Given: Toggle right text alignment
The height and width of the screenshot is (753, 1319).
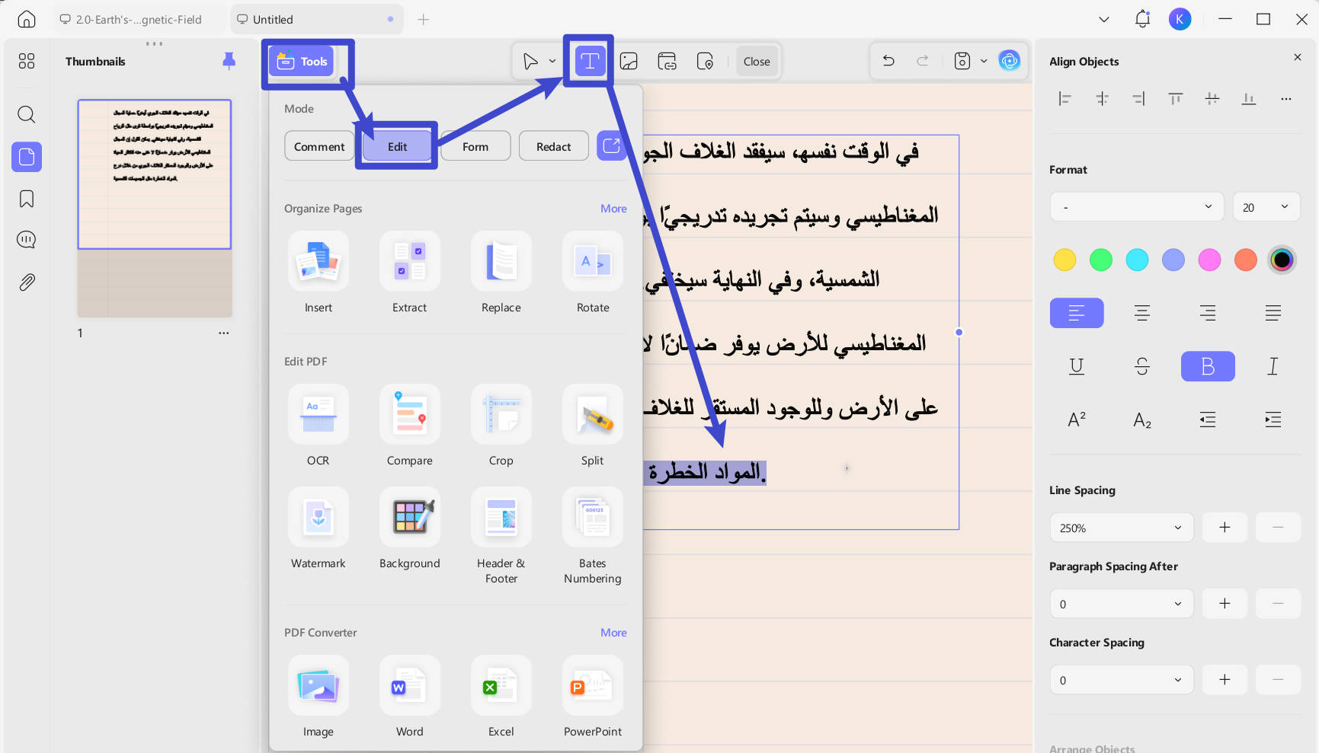Looking at the screenshot, I should (x=1208, y=313).
